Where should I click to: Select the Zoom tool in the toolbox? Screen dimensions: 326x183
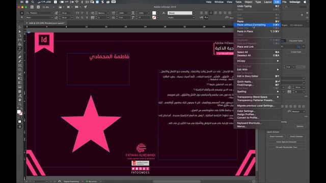point(20,104)
